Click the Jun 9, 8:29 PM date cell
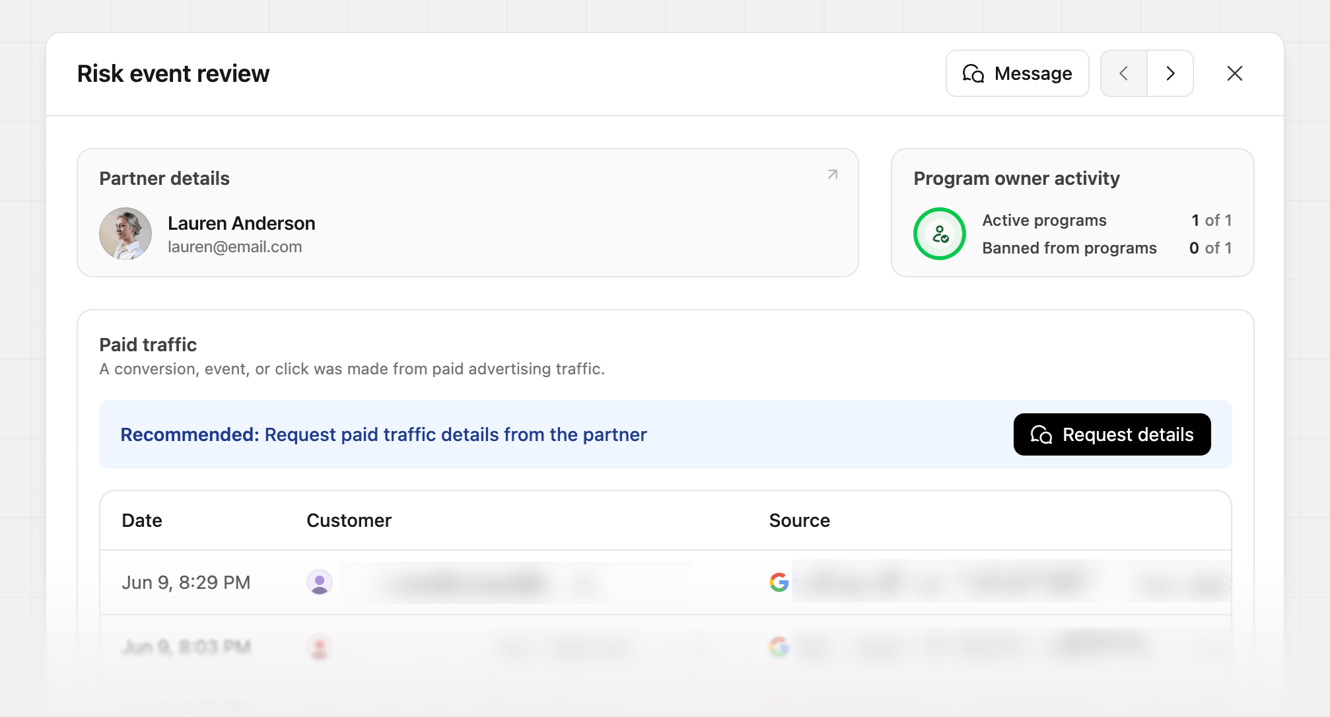 point(186,582)
